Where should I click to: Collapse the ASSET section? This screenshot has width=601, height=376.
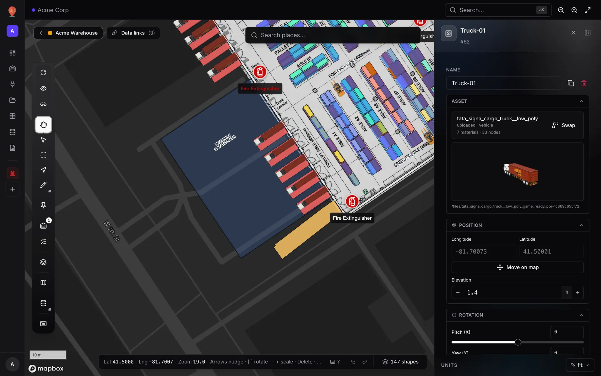coord(581,101)
